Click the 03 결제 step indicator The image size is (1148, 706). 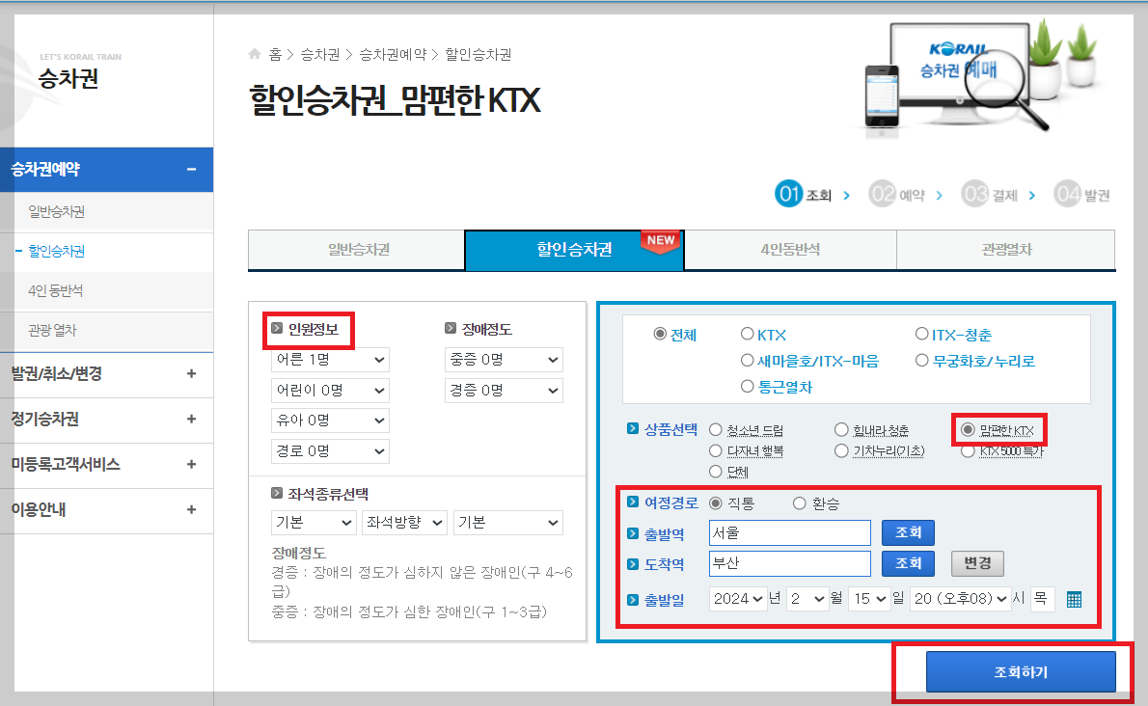[990, 195]
